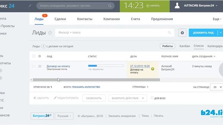The height and width of the screenshot is (125, 223).
Task: Click the search magnifier in top bar
Action: click(110, 6)
